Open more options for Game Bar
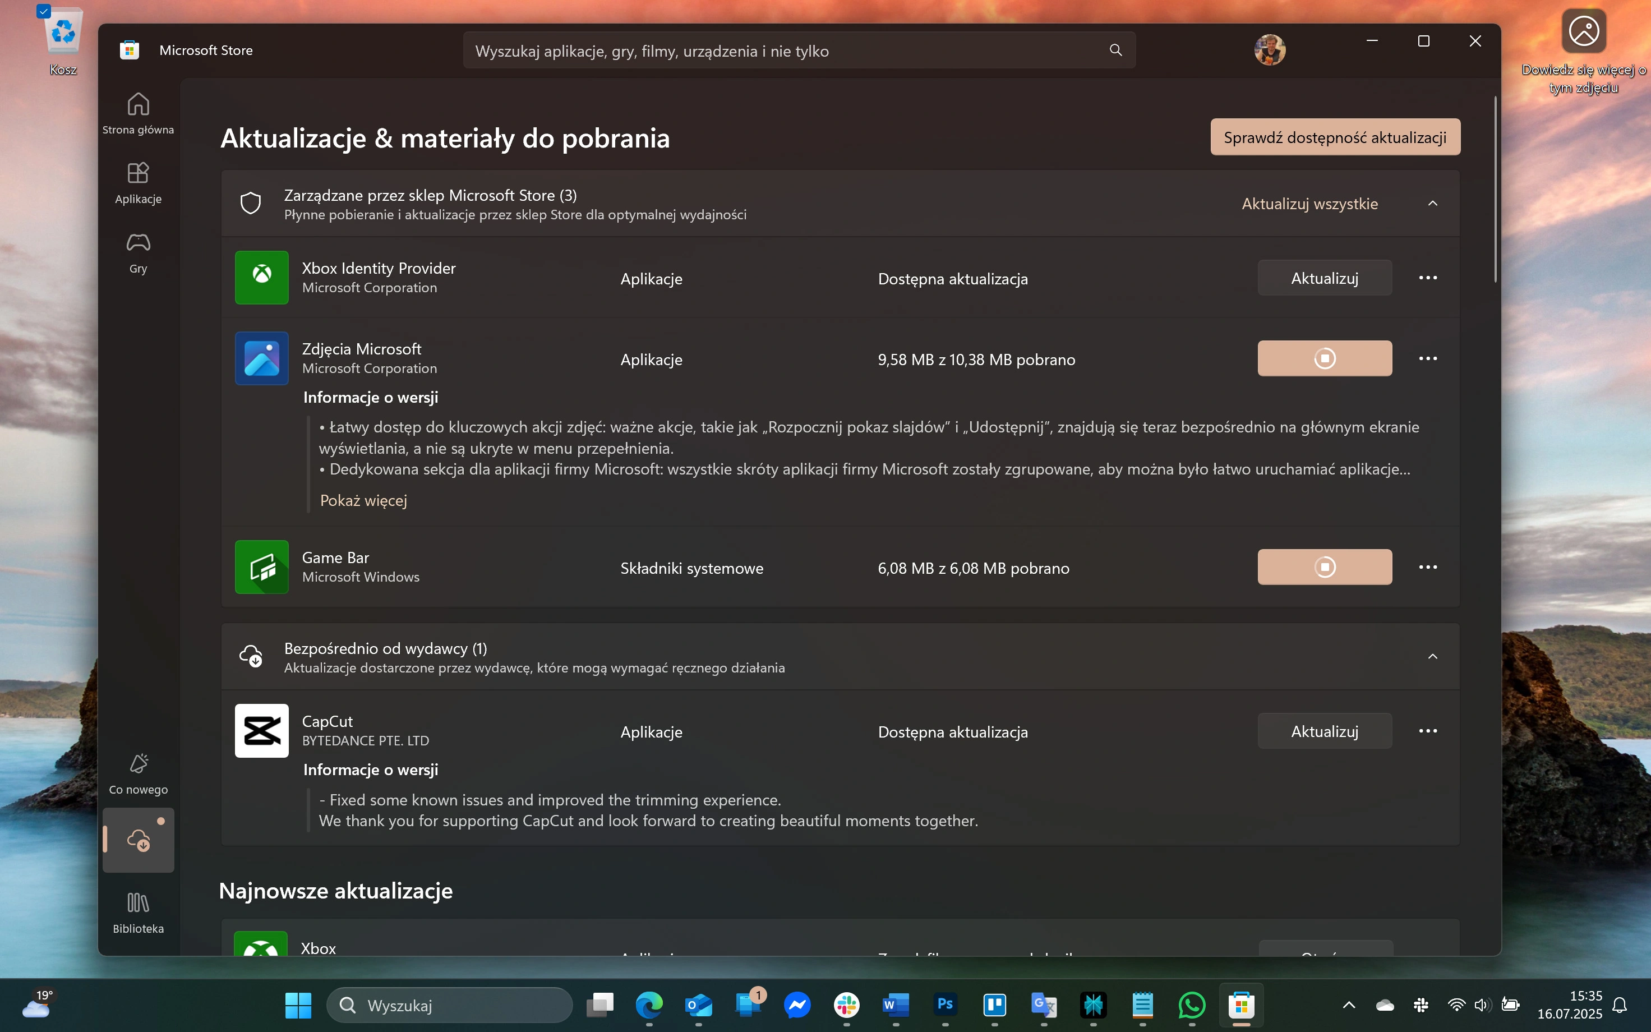Image resolution: width=1651 pixels, height=1032 pixels. pyautogui.click(x=1428, y=567)
